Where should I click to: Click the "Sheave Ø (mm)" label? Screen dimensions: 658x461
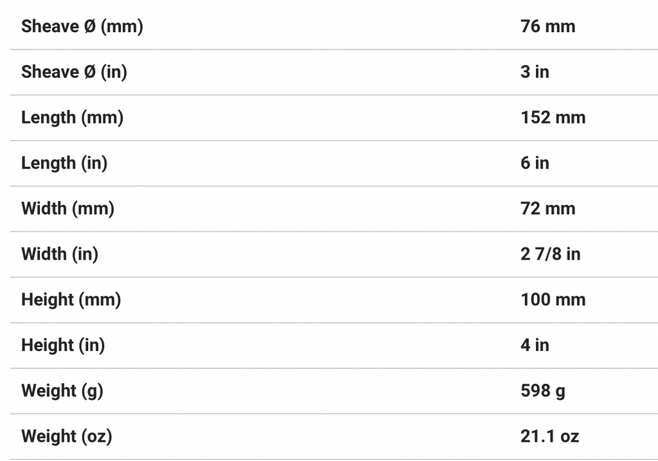[x=82, y=26]
